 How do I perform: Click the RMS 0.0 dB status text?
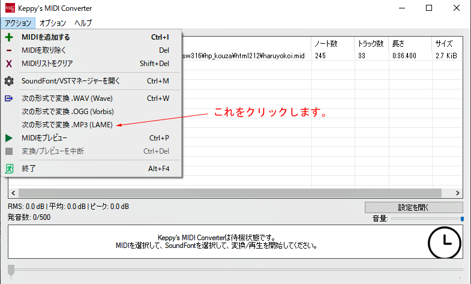point(26,207)
